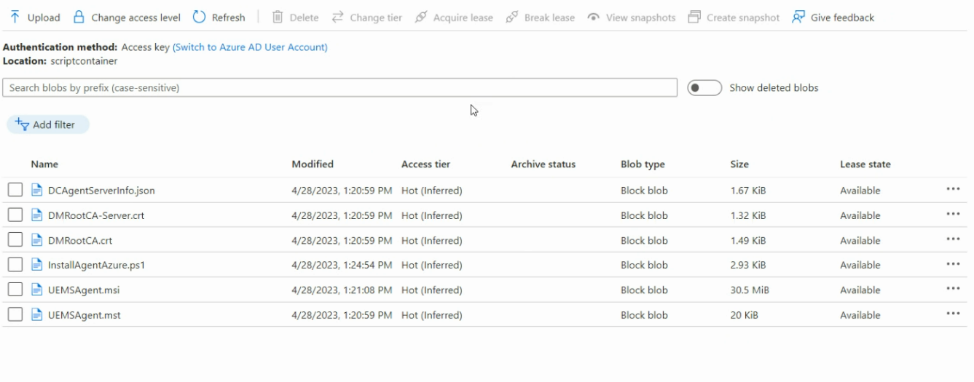Sort blobs by the Name column header
This screenshot has width=974, height=382.
click(x=44, y=164)
